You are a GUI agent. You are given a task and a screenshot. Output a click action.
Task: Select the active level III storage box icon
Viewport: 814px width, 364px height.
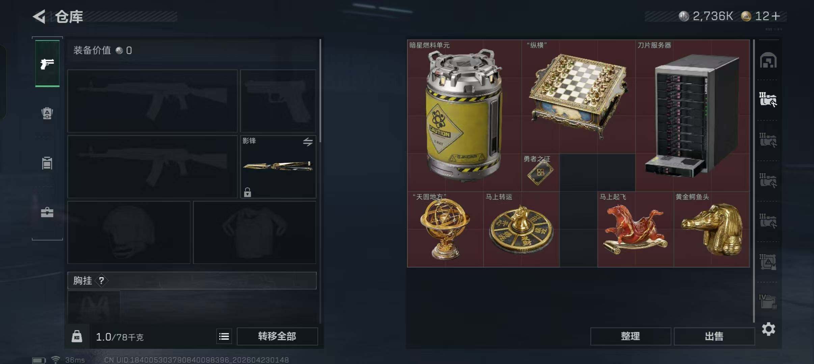[x=768, y=100]
